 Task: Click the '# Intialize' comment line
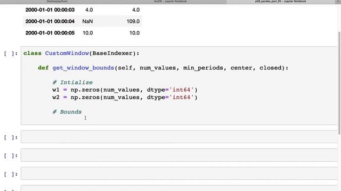point(72,83)
